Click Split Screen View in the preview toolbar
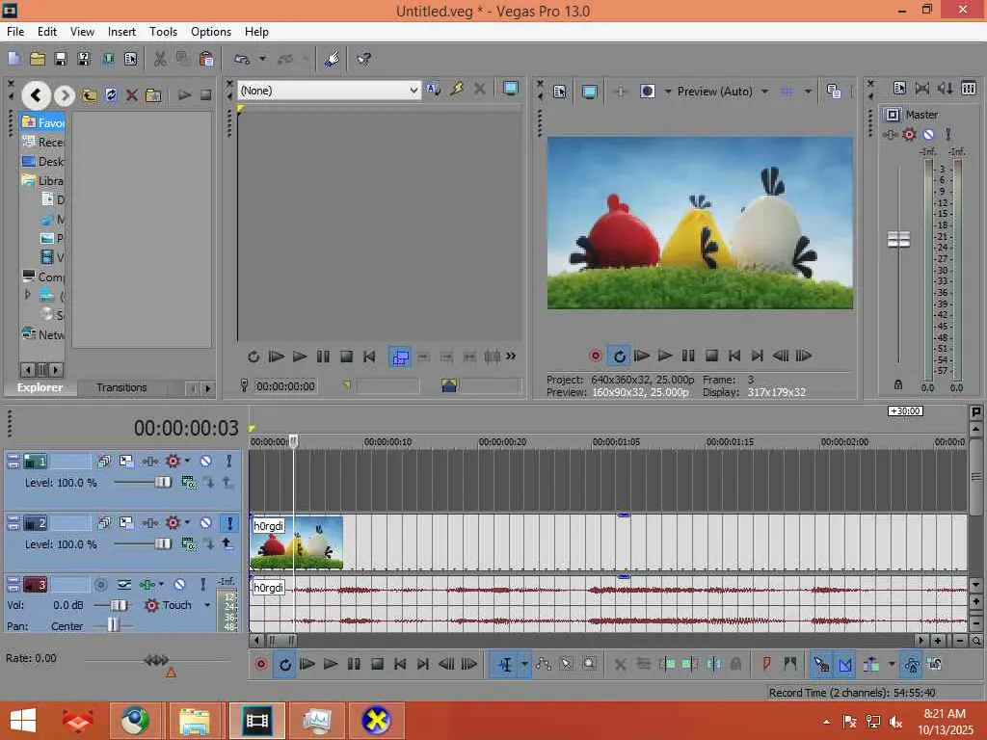Viewport: 987px width, 740px height. pyautogui.click(x=648, y=92)
